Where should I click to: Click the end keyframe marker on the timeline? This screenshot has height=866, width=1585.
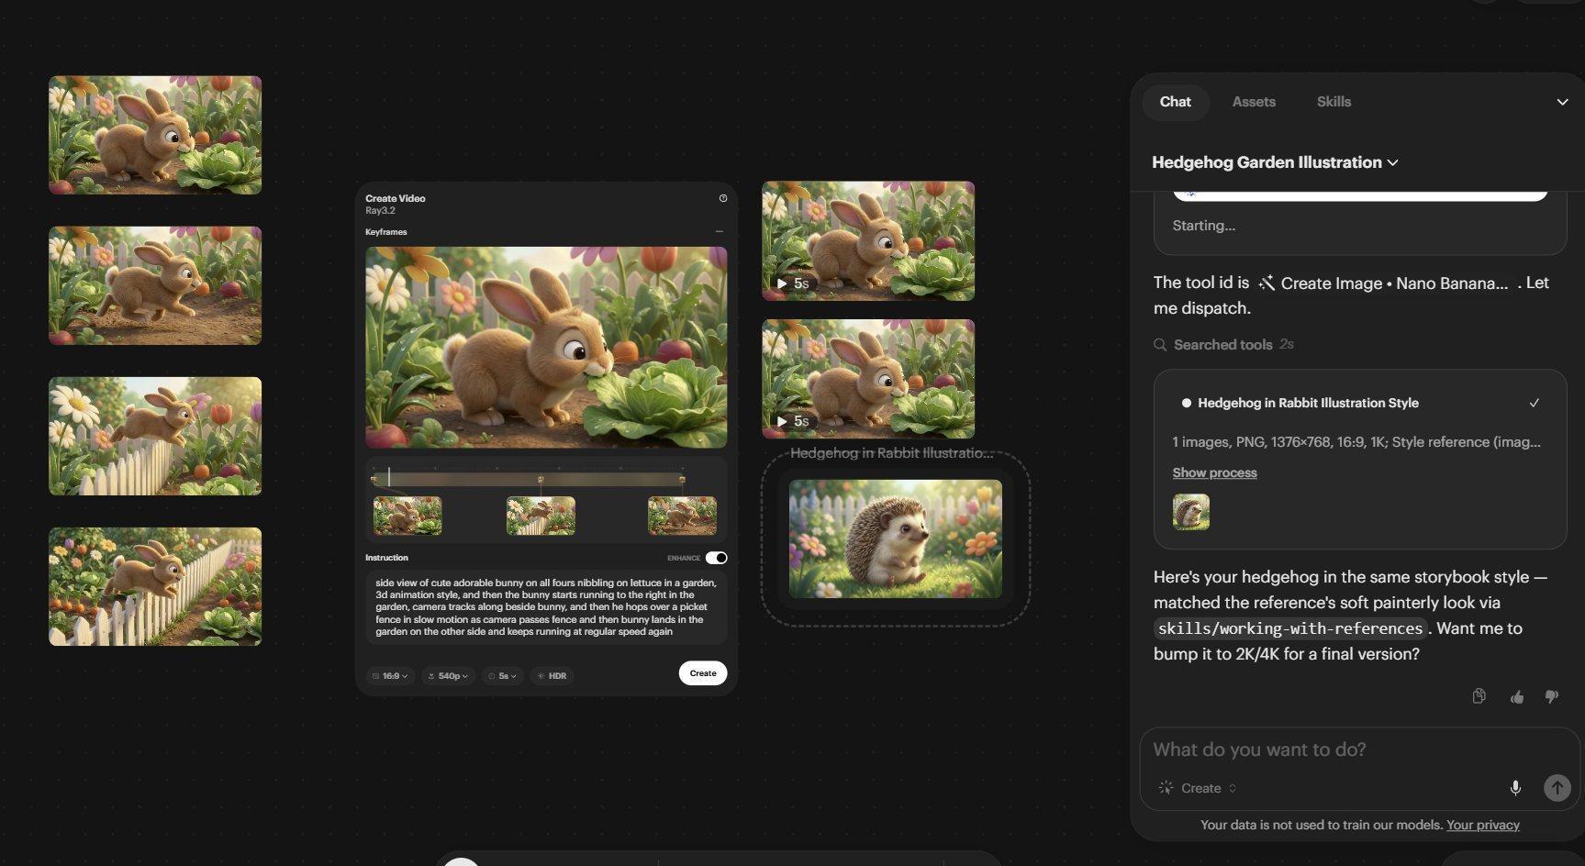[x=682, y=479]
